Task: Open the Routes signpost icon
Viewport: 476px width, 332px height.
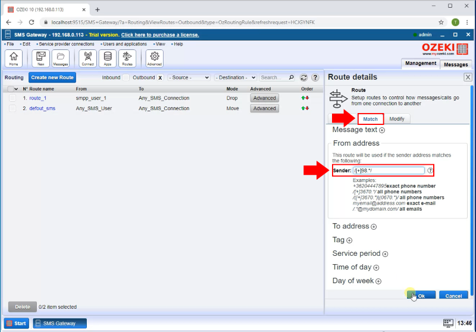Action: [127, 58]
